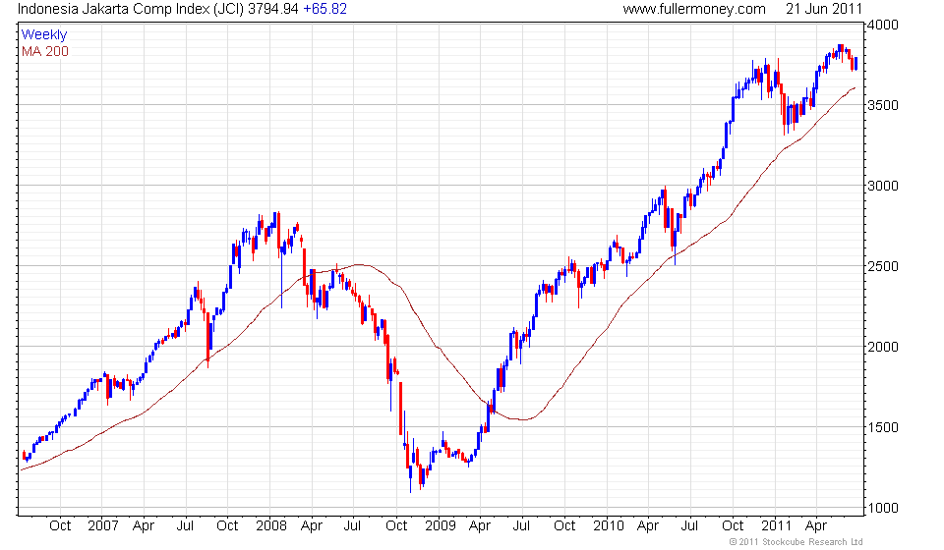Open the www.fullermoney.com link text

pyautogui.click(x=694, y=9)
